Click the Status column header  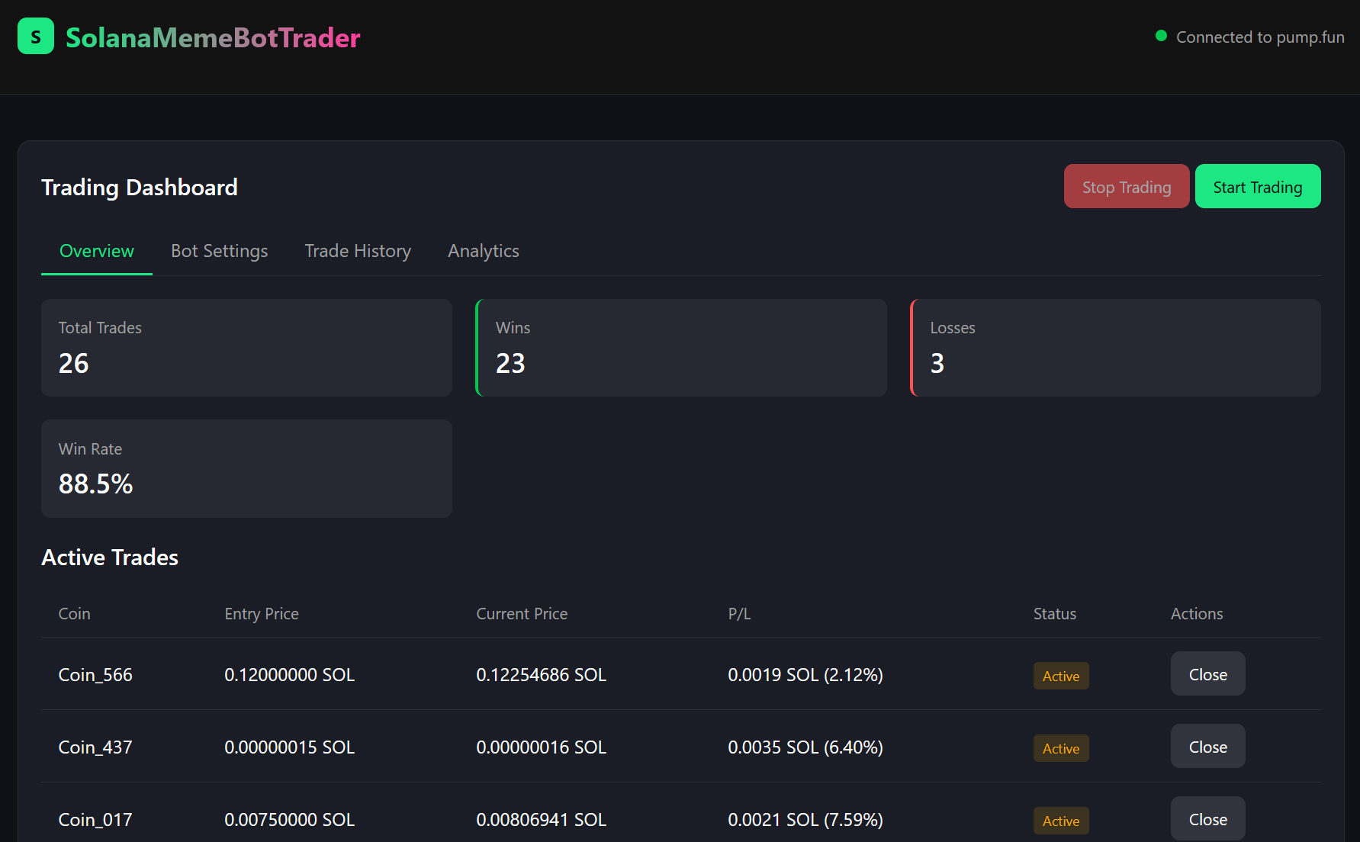pos(1055,614)
